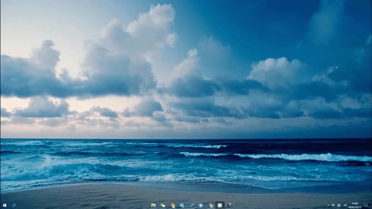Open the notification Action Center

(366, 205)
